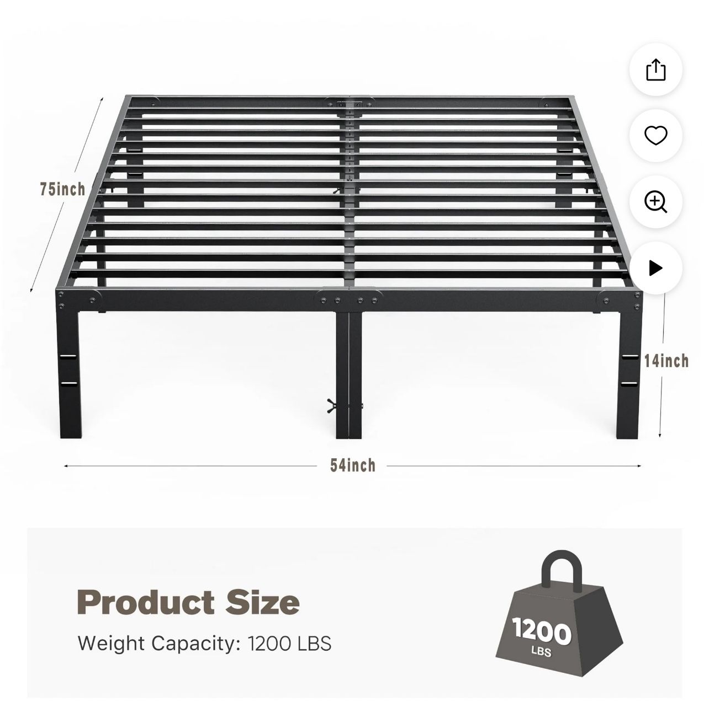The width and height of the screenshot is (709, 702).
Task: Click the share icon
Action: click(655, 70)
